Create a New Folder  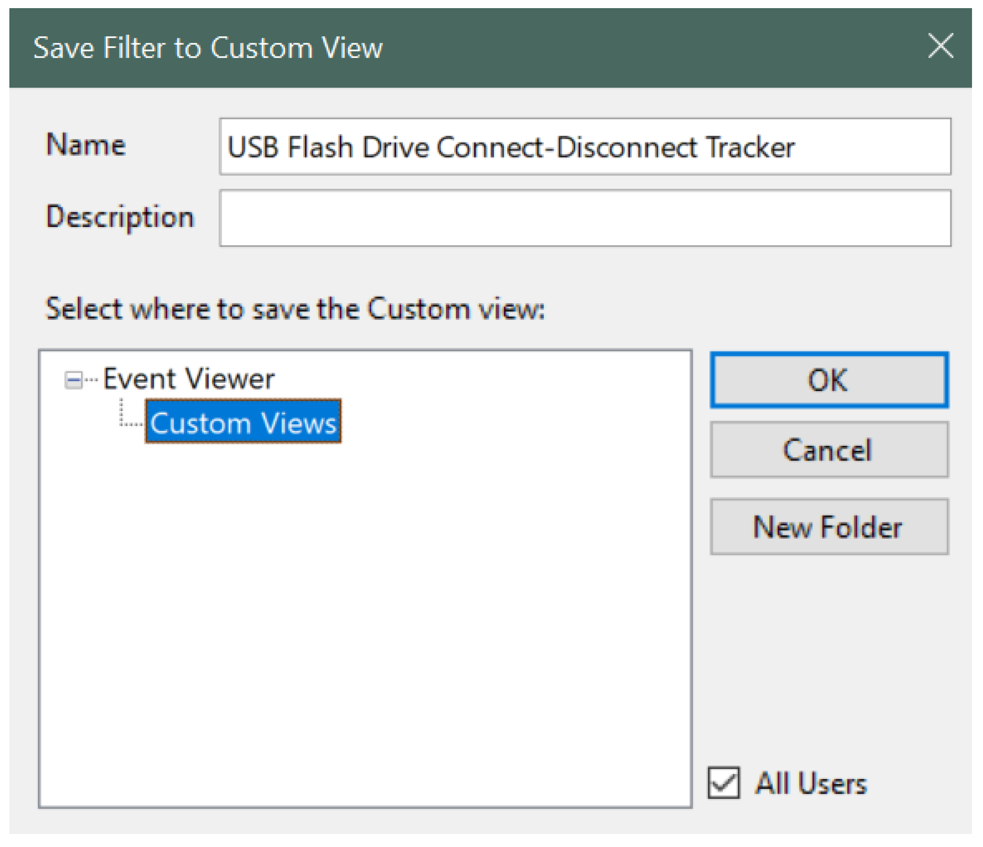coord(829,526)
